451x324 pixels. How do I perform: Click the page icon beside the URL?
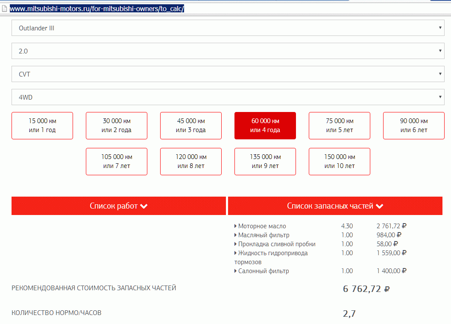click(4, 9)
